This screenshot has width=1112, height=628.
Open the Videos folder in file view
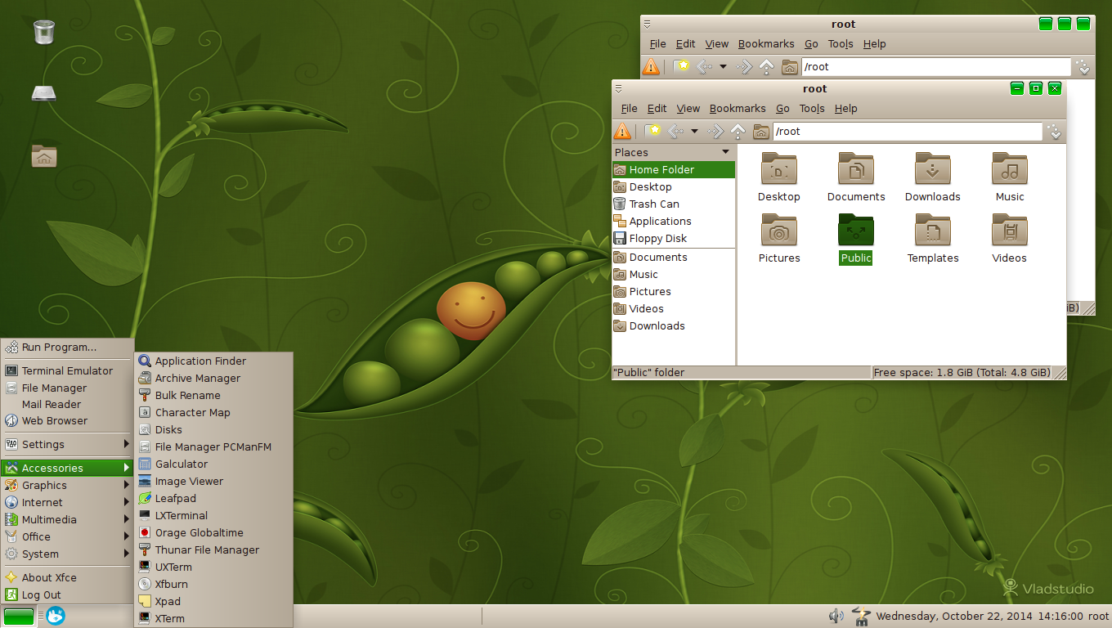tap(1010, 238)
